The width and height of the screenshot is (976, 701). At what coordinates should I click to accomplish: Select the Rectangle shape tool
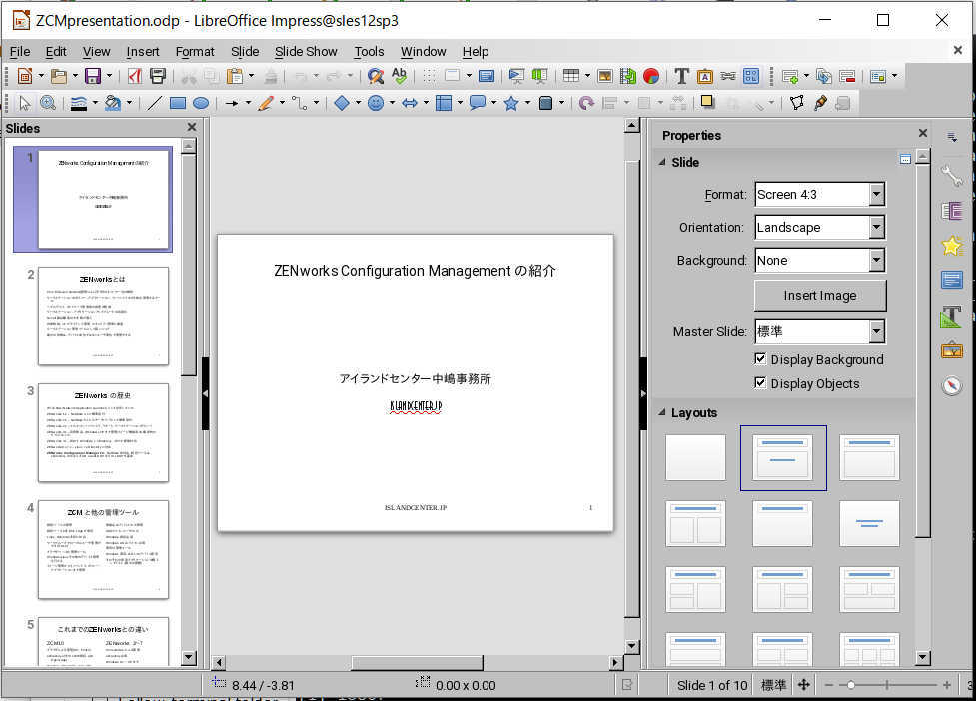coord(178,103)
